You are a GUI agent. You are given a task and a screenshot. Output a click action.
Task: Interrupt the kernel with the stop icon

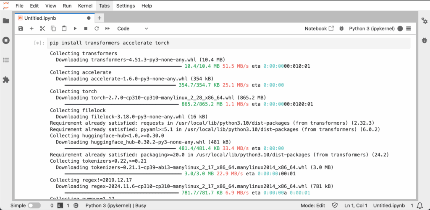pyautogui.click(x=86, y=28)
